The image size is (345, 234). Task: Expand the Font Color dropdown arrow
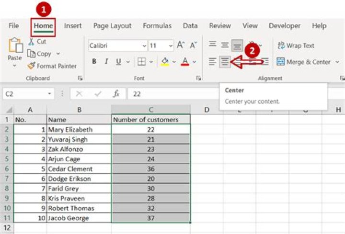194,62
